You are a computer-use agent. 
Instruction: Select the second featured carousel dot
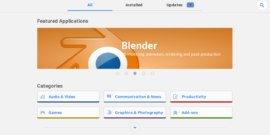126,73
